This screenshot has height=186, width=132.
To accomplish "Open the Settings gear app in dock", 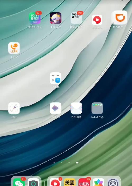I will (x=113, y=182).
